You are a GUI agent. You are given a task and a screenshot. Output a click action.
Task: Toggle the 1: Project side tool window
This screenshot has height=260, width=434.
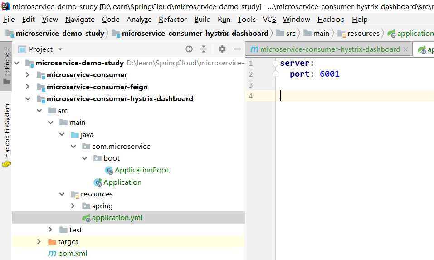coord(6,66)
